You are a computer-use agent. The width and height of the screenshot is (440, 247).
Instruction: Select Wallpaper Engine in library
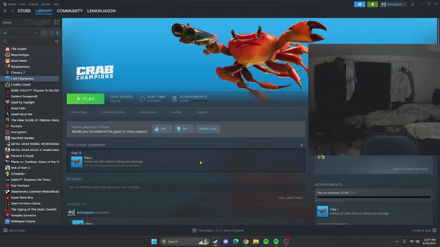click(23, 221)
